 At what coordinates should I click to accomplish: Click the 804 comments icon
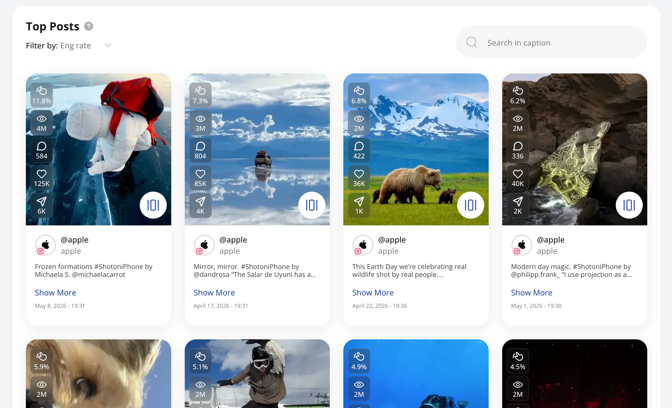(200, 146)
